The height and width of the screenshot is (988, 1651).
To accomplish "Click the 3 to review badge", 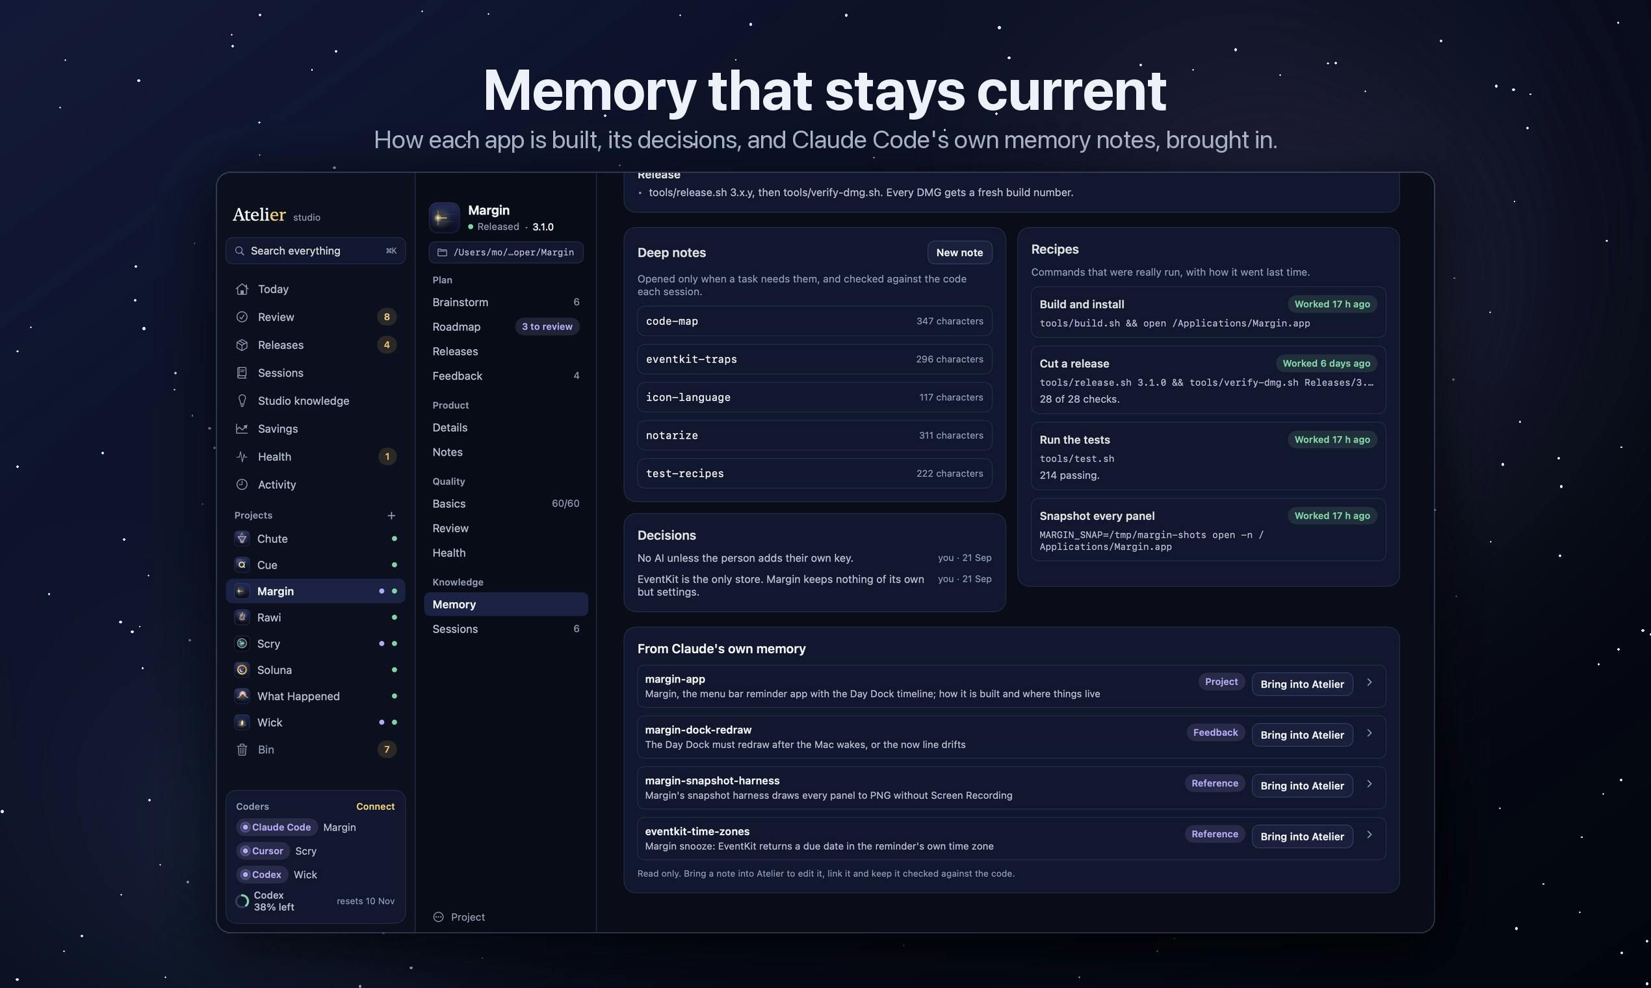I will (547, 327).
